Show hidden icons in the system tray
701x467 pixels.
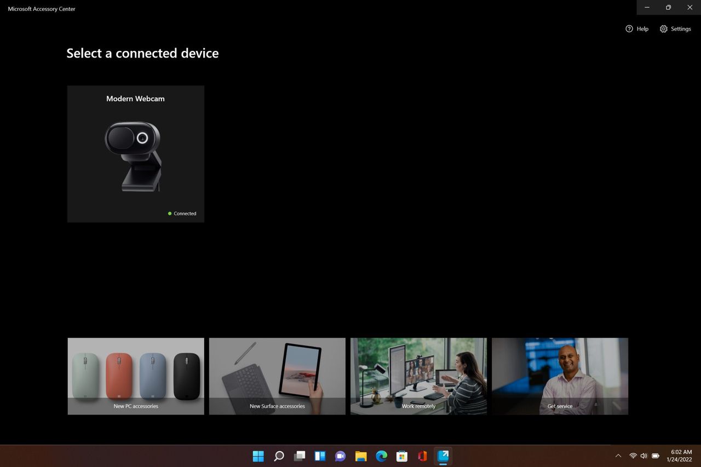click(x=618, y=456)
